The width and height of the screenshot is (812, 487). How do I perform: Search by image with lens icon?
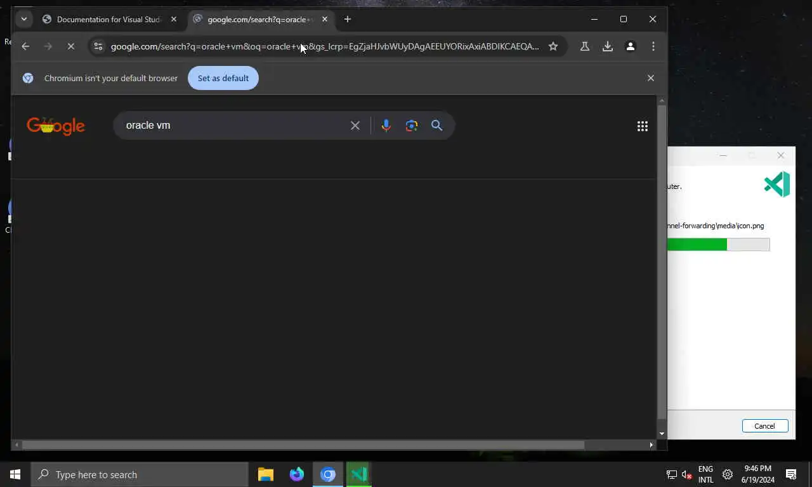click(x=412, y=126)
